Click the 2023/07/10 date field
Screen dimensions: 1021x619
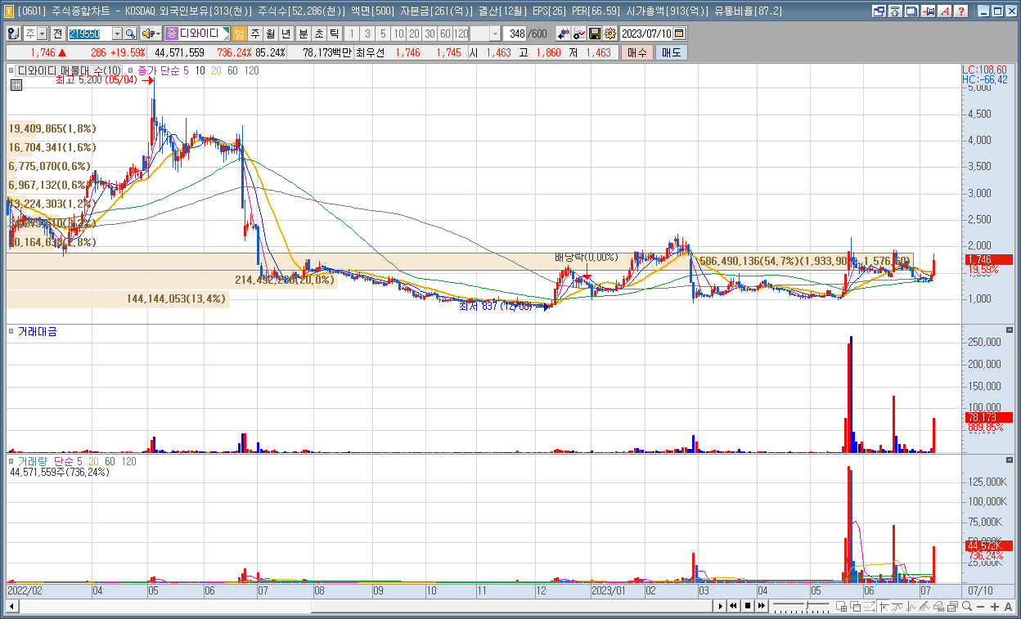tap(646, 34)
